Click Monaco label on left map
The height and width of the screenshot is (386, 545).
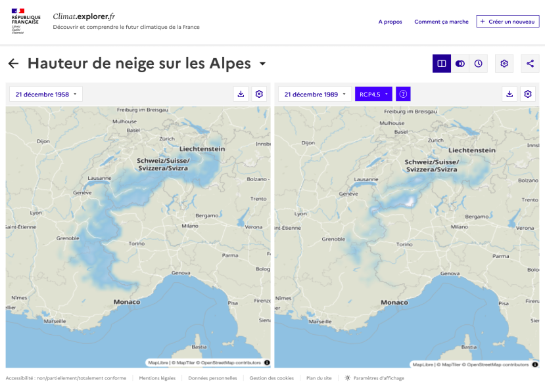127,302
